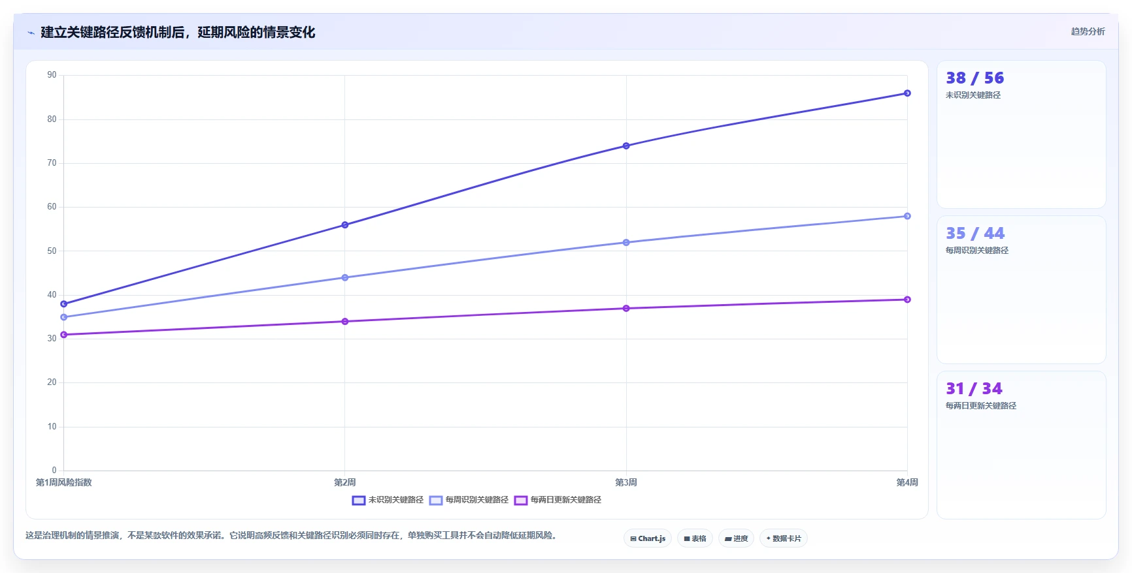Click the 未识别关键路径 data point at 第3周

pos(626,146)
